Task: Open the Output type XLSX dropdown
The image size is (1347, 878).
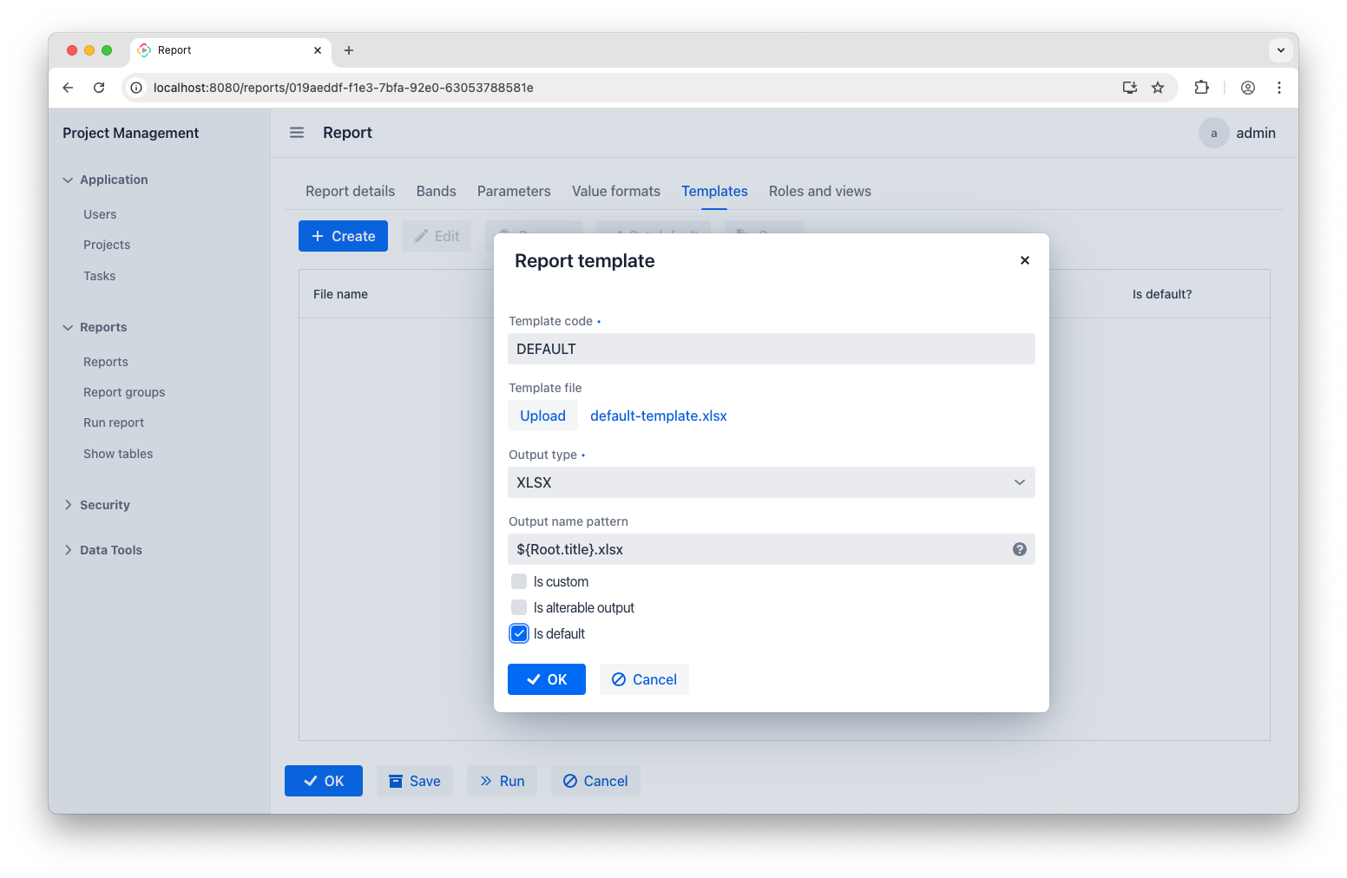Action: pyautogui.click(x=771, y=482)
